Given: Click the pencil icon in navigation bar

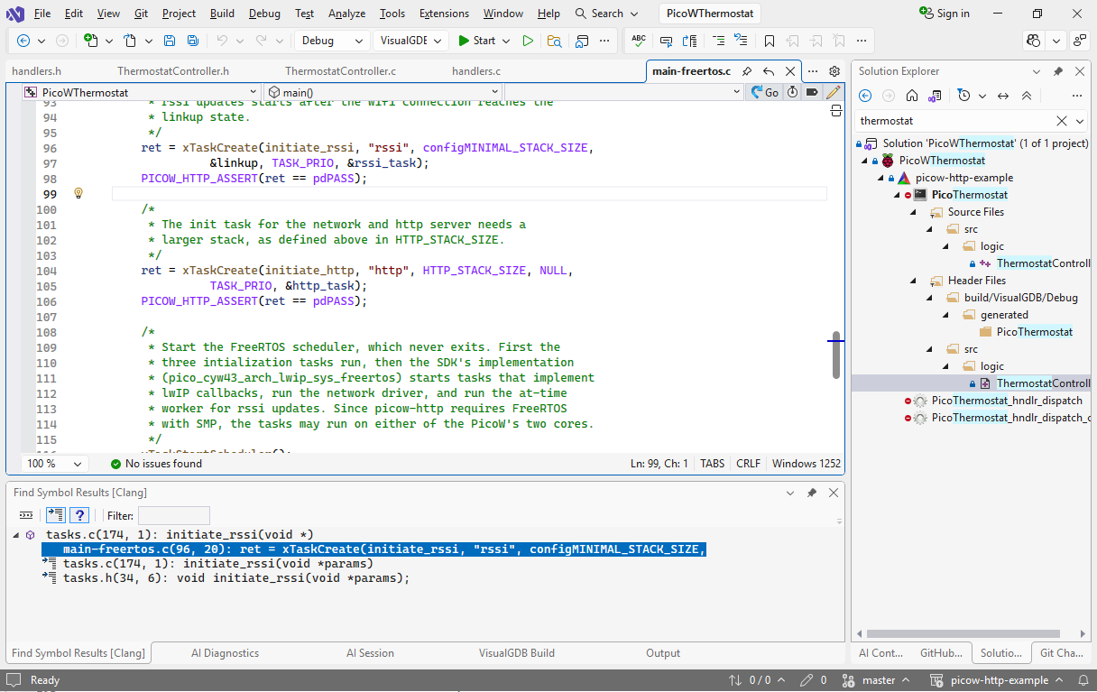Looking at the screenshot, I should point(833,92).
